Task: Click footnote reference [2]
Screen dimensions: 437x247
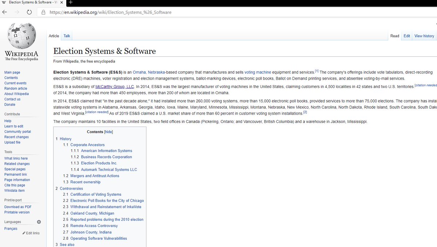Action: point(305,112)
